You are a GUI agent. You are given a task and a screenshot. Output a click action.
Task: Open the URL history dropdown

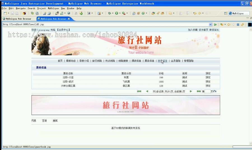(x=211, y=24)
